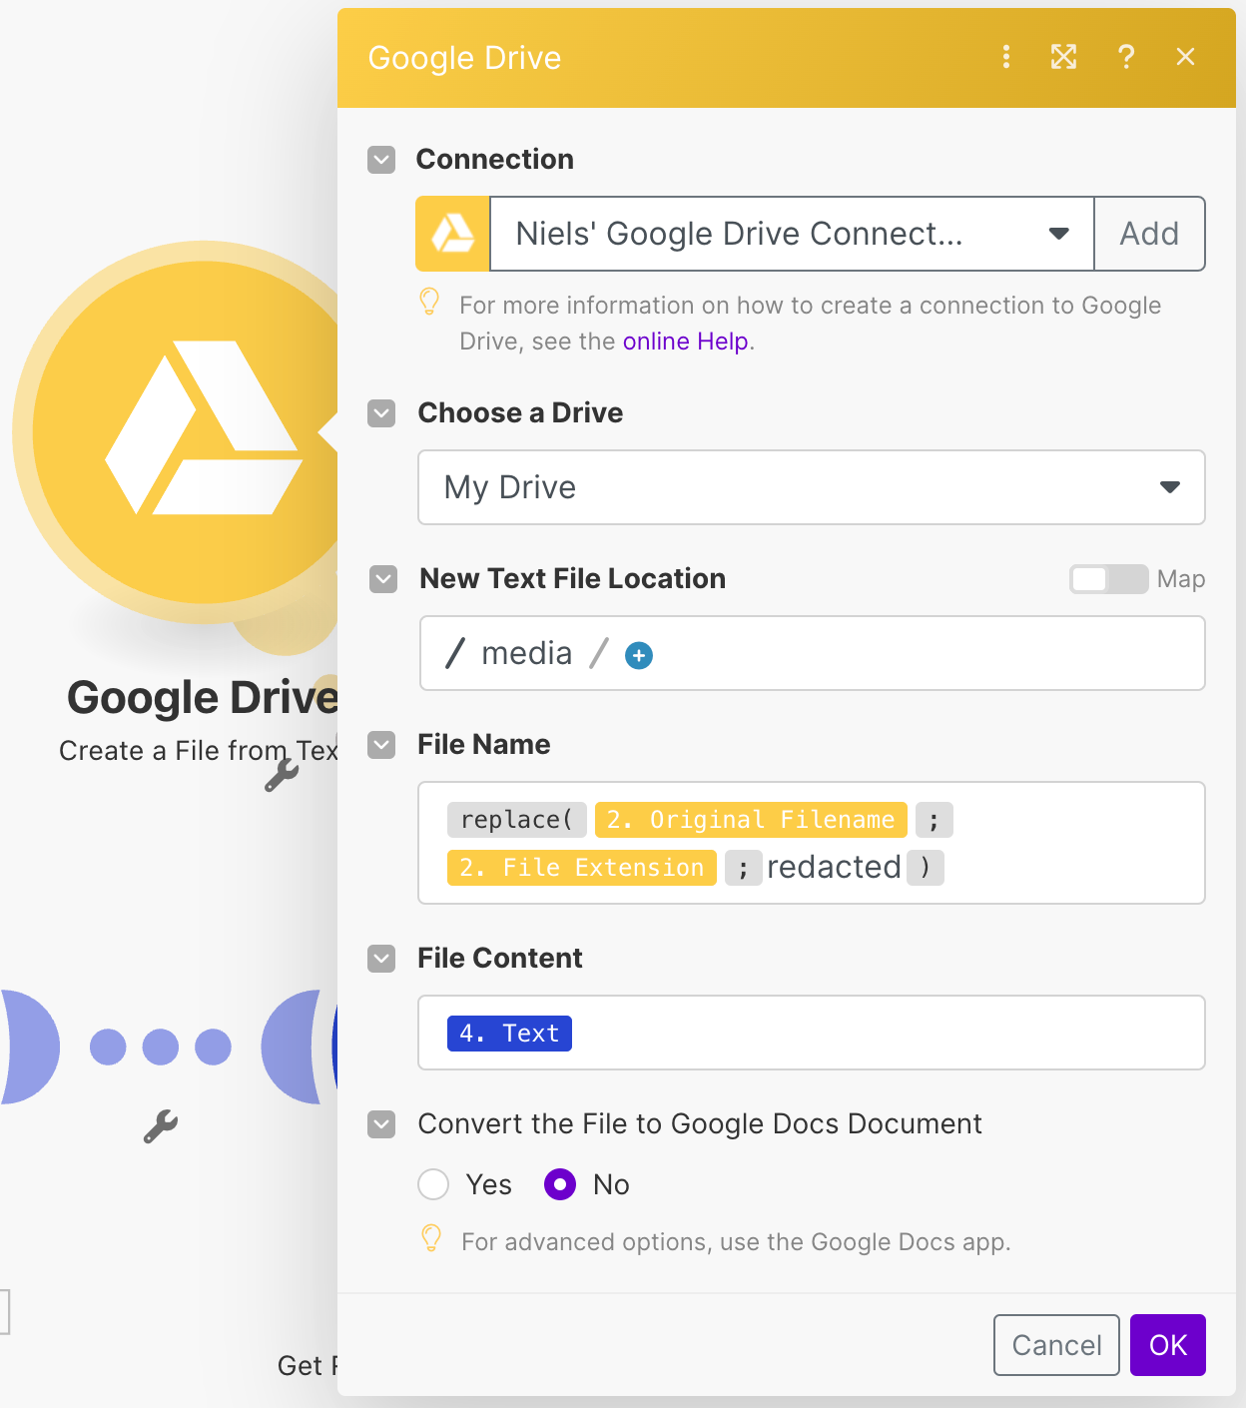Open the My Drive dropdown
The height and width of the screenshot is (1408, 1246).
[811, 487]
